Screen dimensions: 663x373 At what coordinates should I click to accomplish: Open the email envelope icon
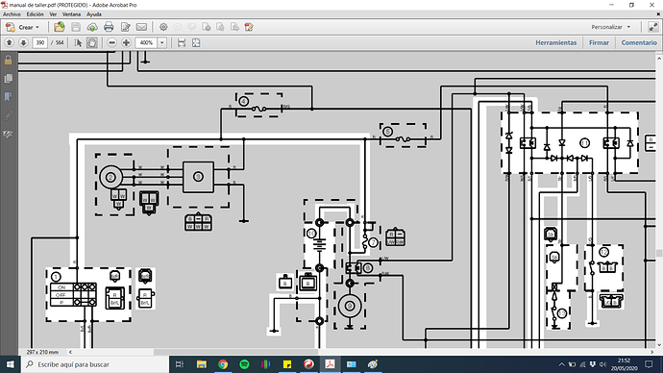(141, 27)
